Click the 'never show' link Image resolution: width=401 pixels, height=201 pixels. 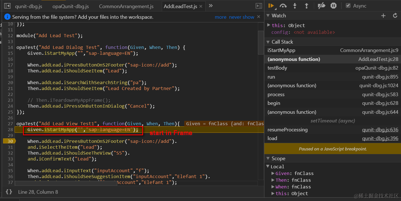(242, 17)
